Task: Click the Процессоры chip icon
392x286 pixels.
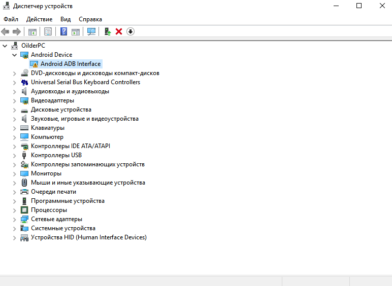Action: (24, 210)
